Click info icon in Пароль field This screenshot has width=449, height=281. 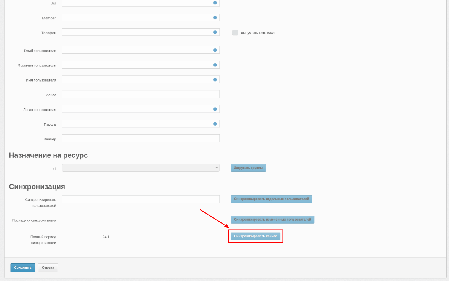(x=215, y=124)
